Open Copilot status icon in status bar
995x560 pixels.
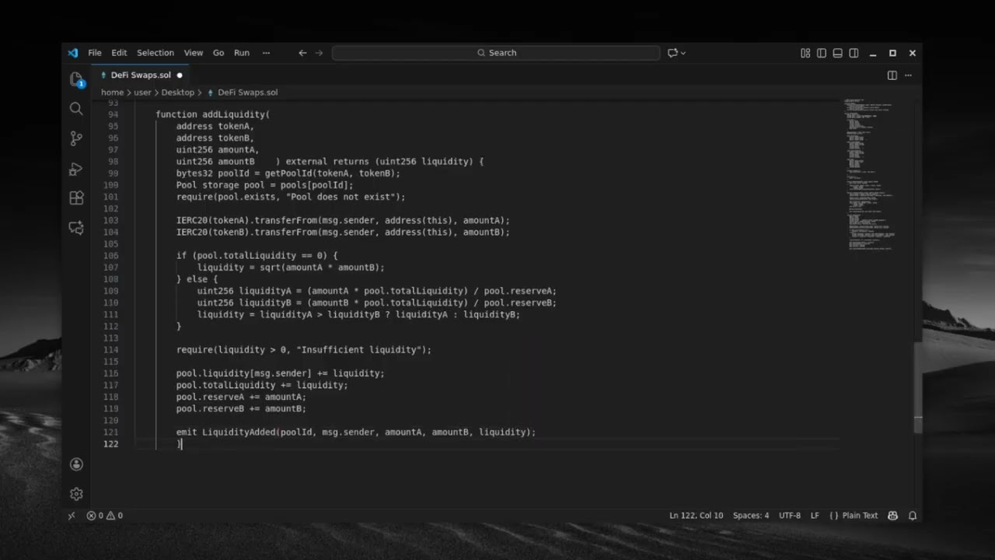point(892,516)
